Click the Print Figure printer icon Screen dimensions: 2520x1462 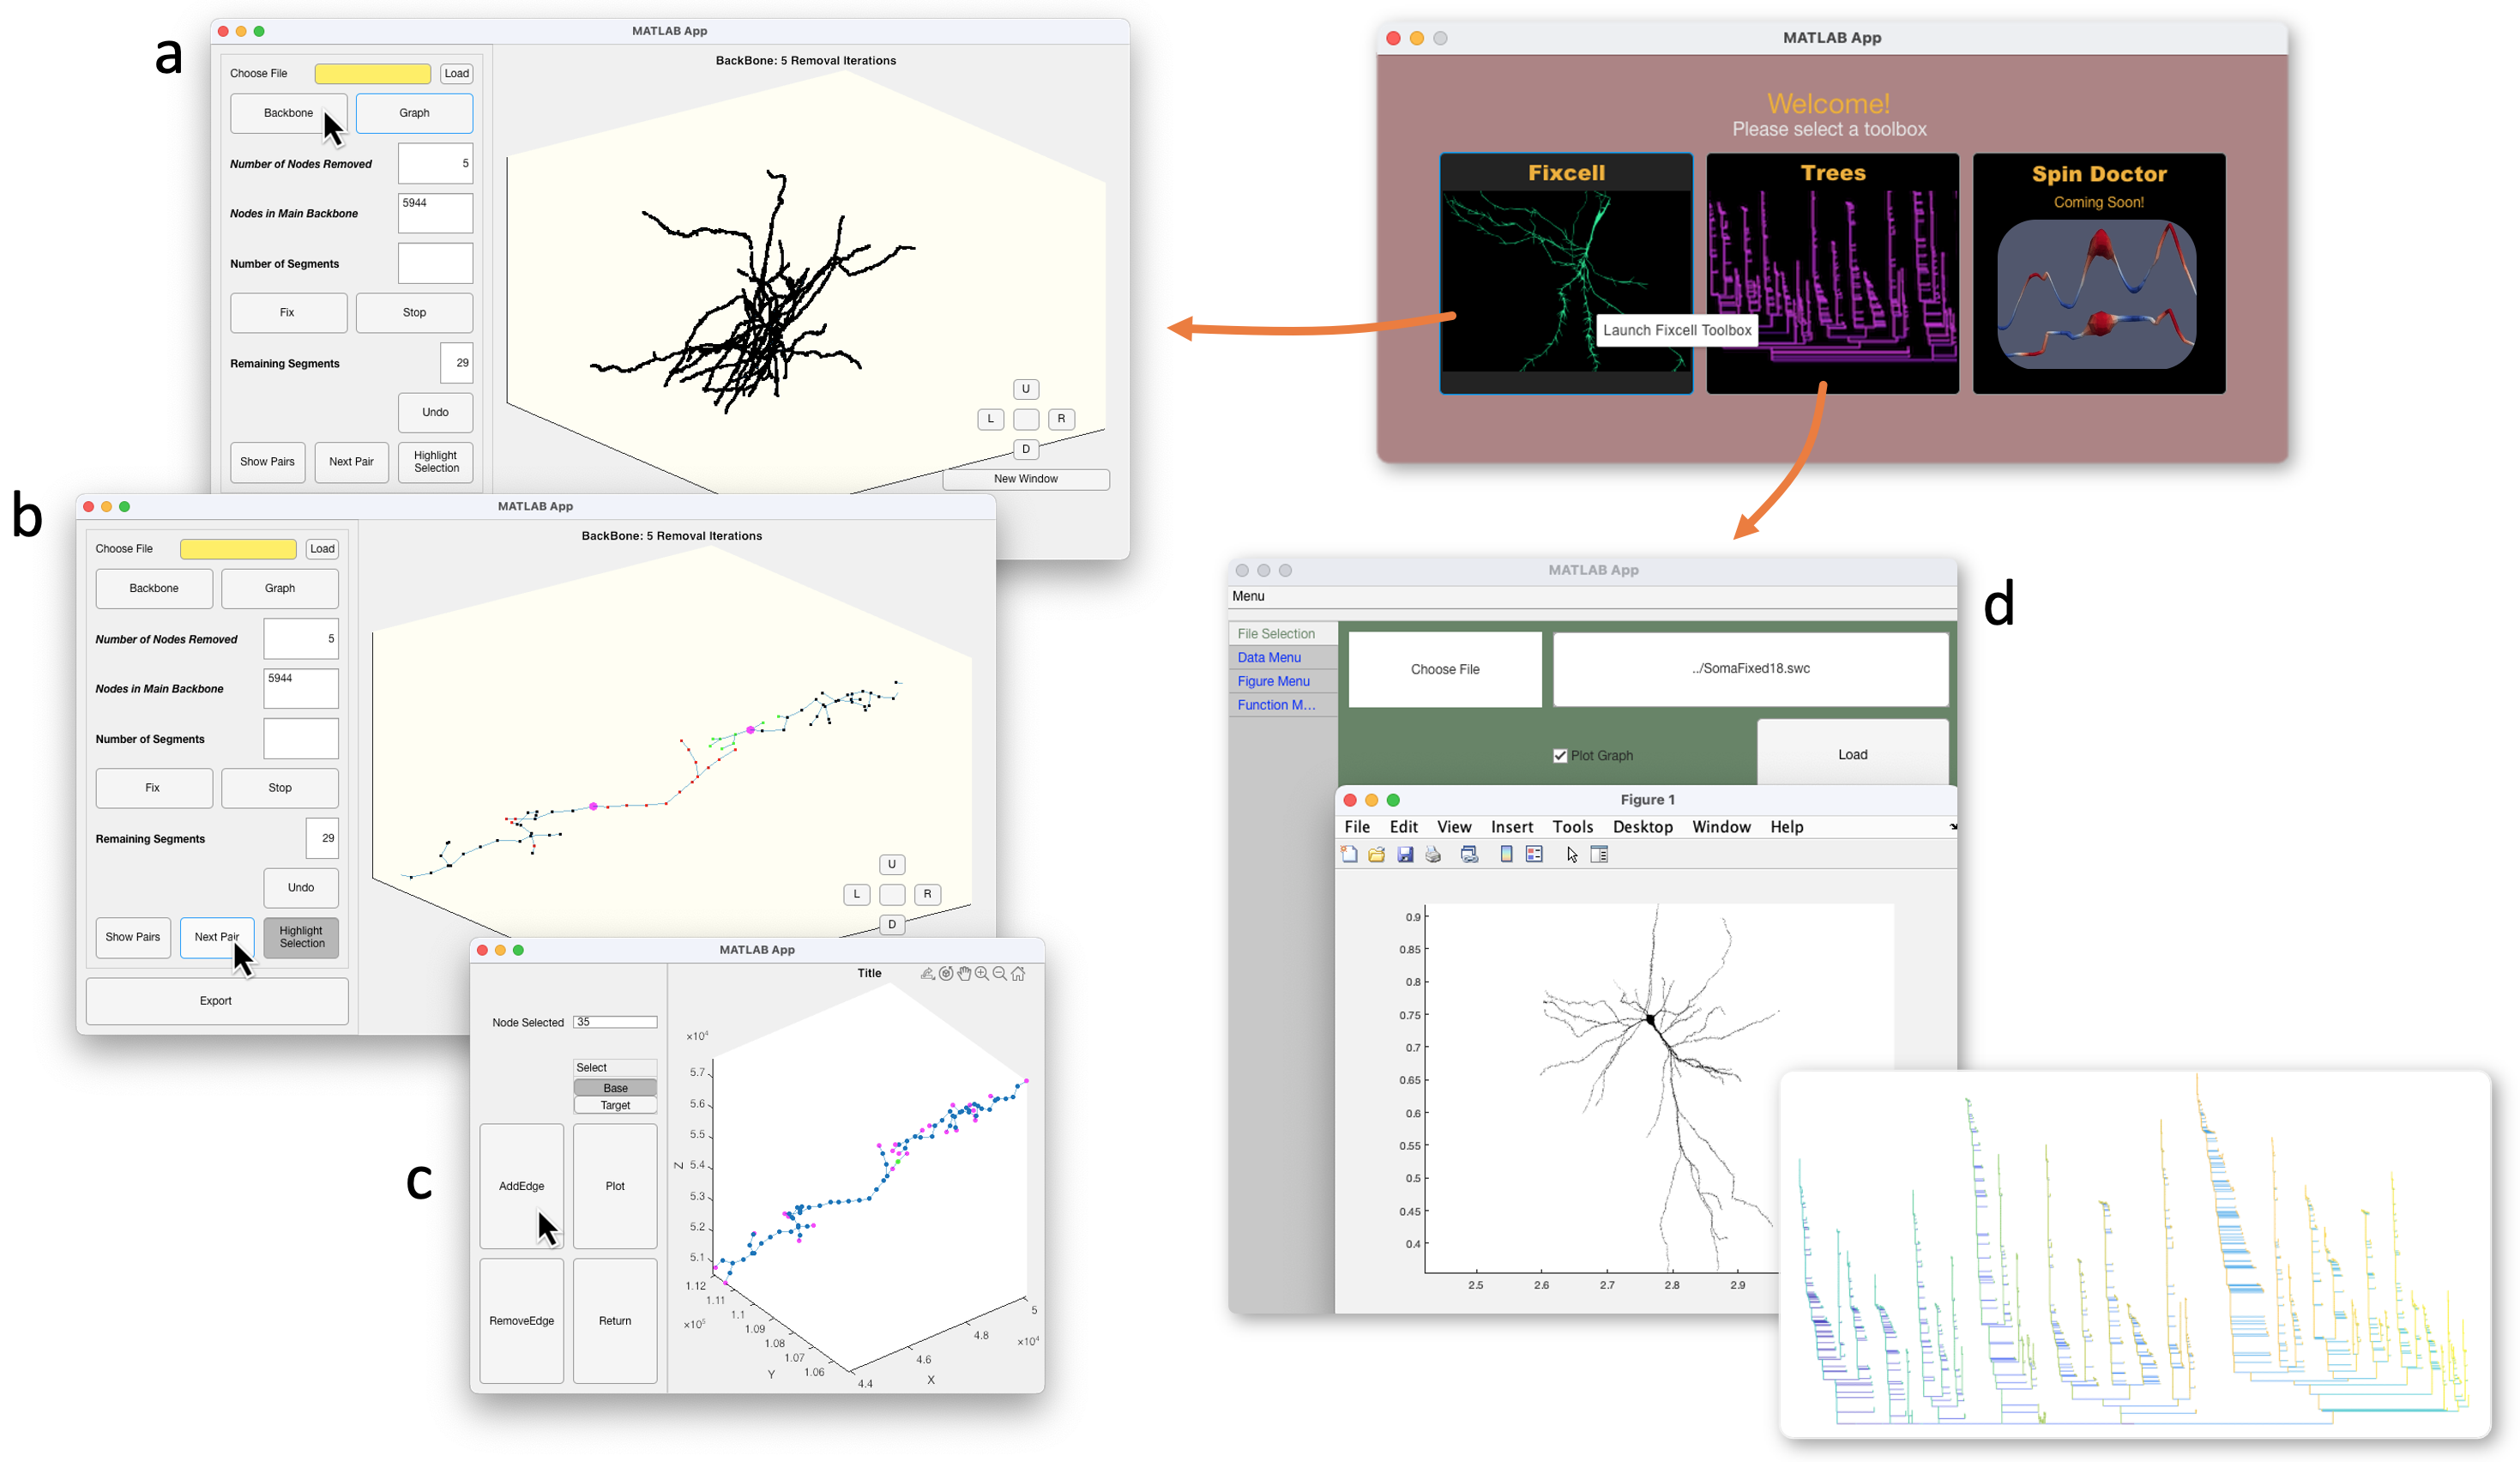click(1433, 854)
